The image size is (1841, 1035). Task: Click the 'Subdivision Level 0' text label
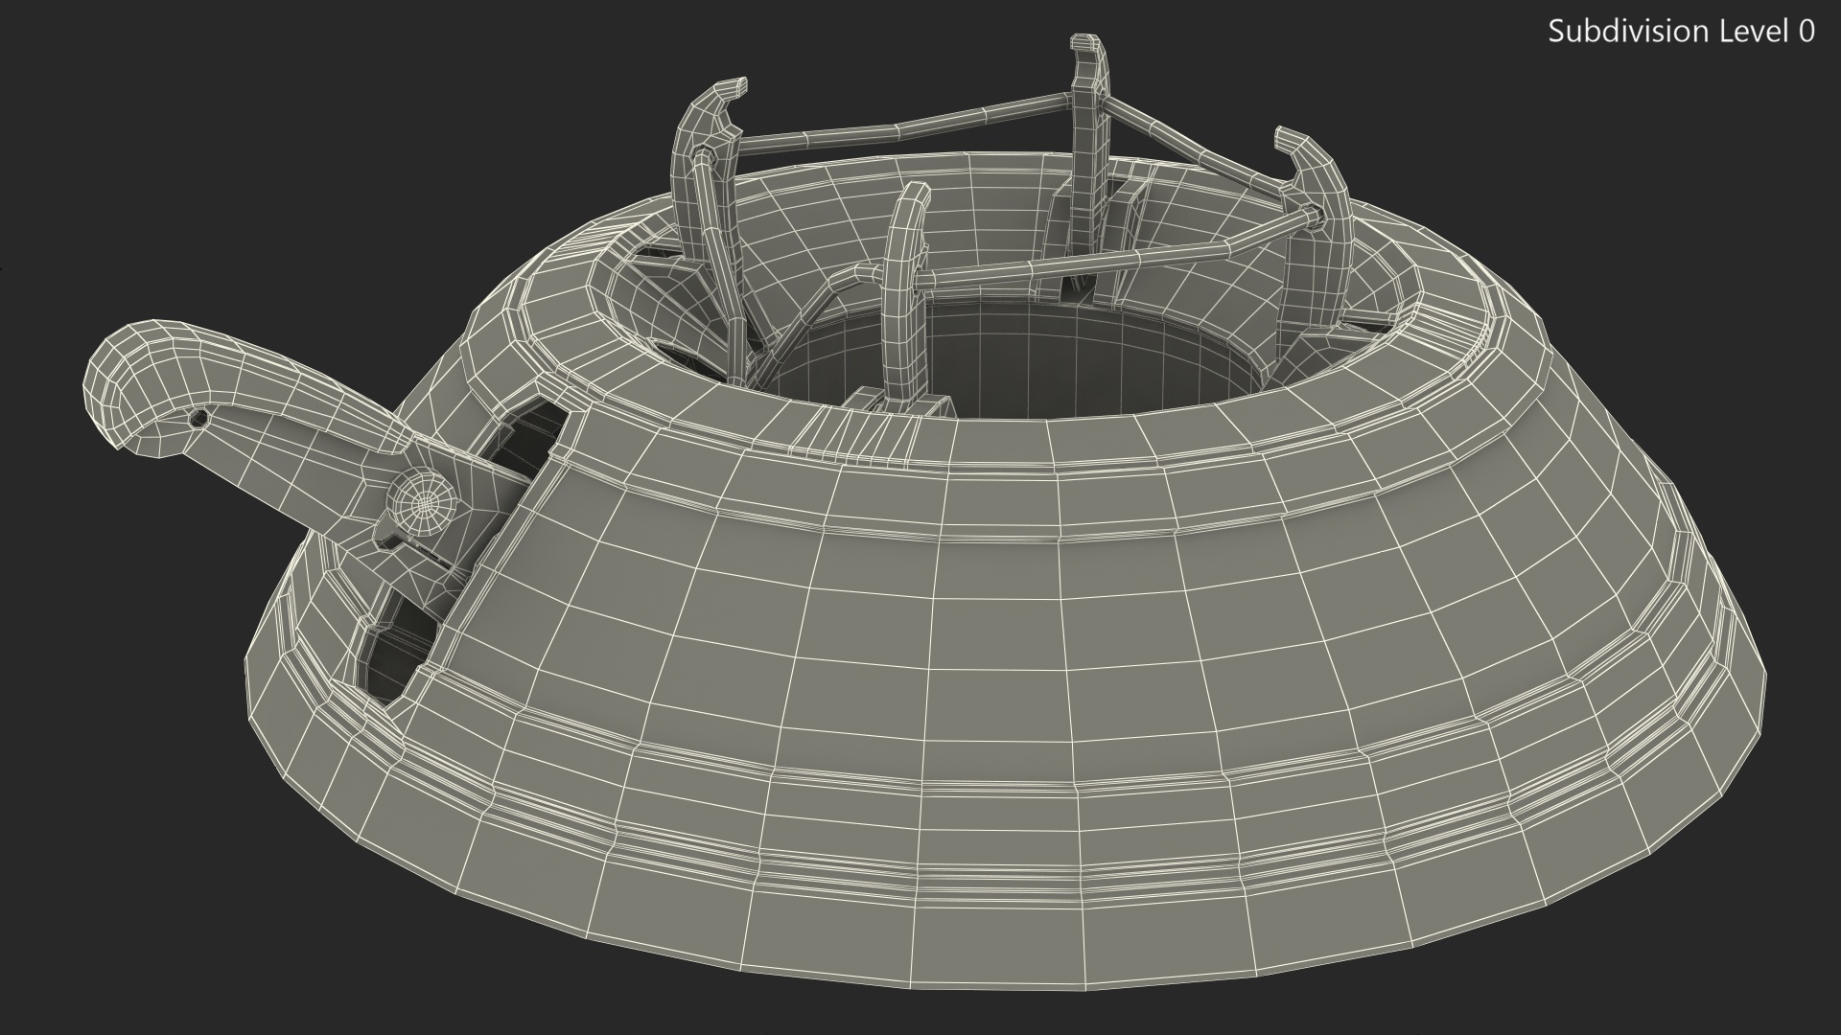[1682, 32]
